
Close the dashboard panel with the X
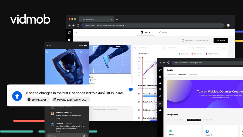pos(77,32)
